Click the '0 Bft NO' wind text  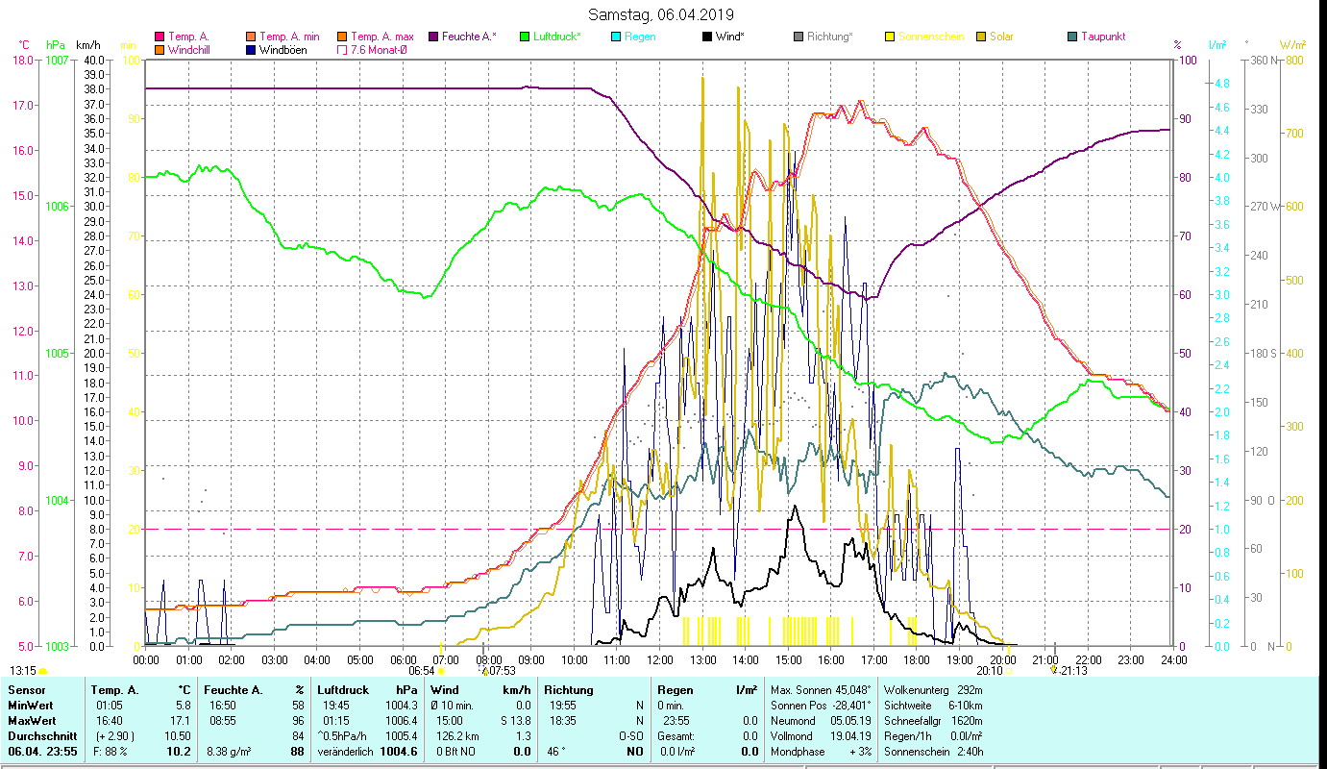click(456, 752)
